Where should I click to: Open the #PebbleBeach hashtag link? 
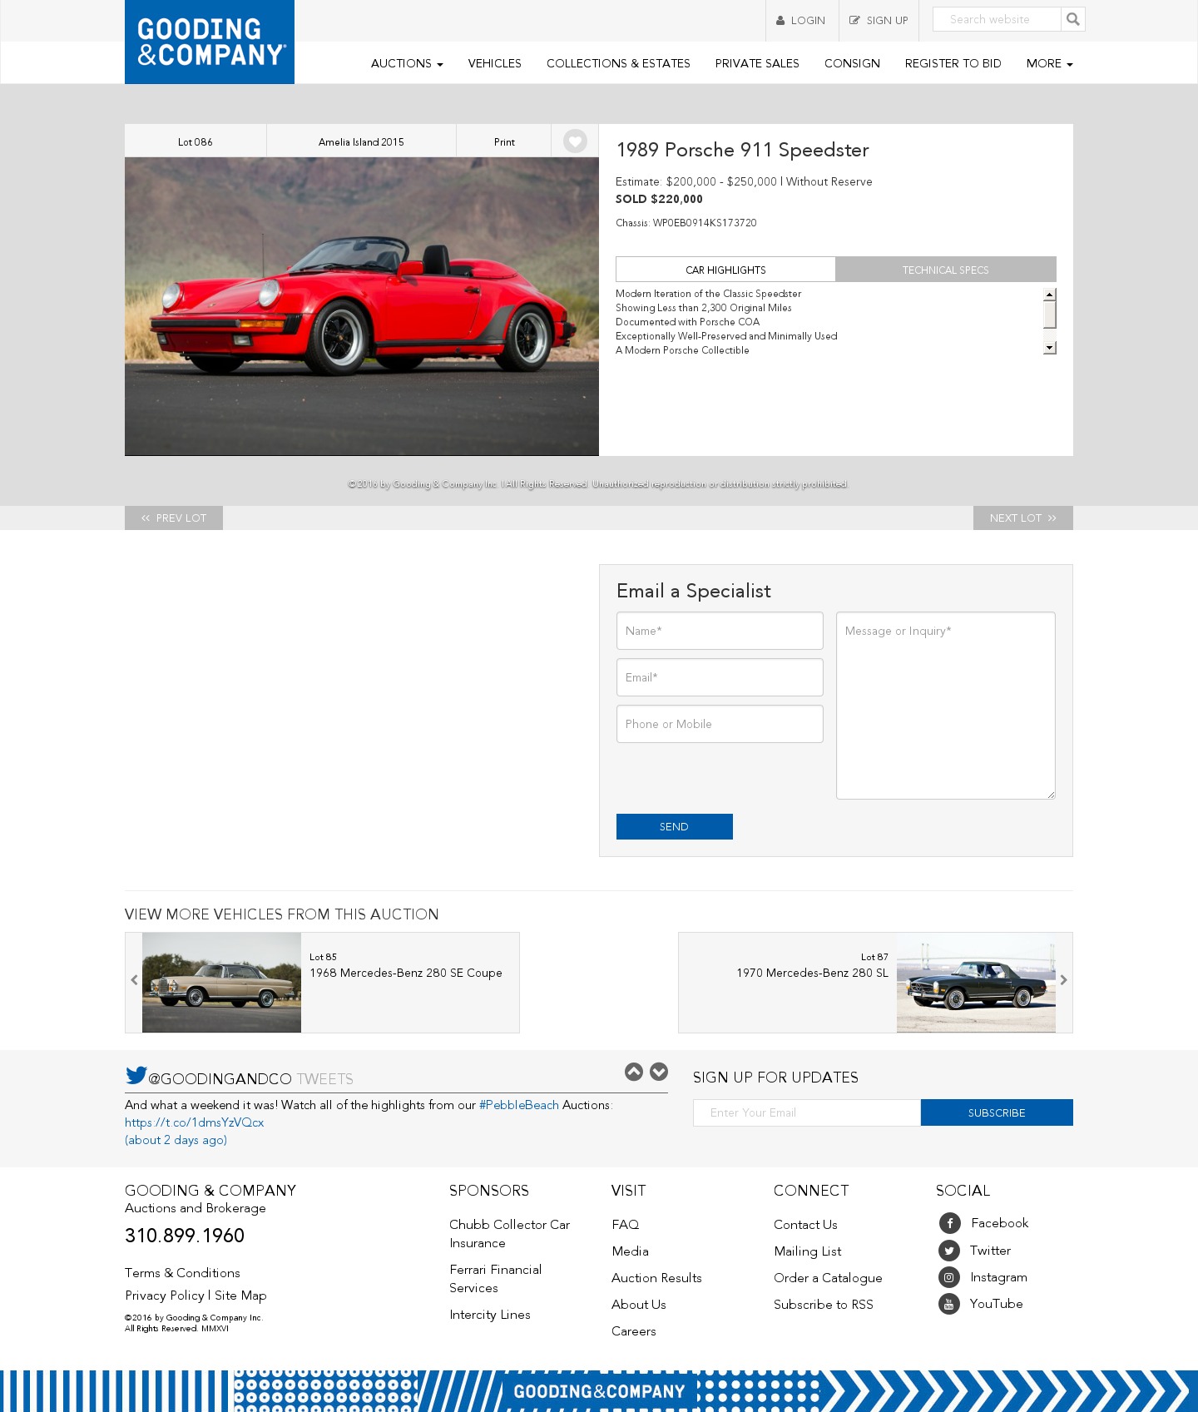[519, 1105]
